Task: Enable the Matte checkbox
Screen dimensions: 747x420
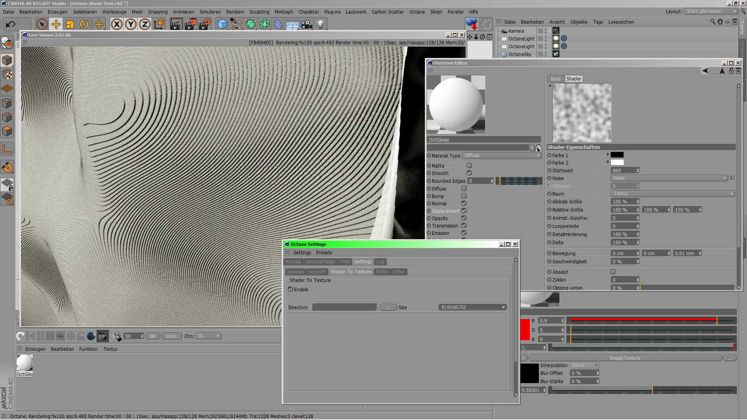Action: point(469,166)
